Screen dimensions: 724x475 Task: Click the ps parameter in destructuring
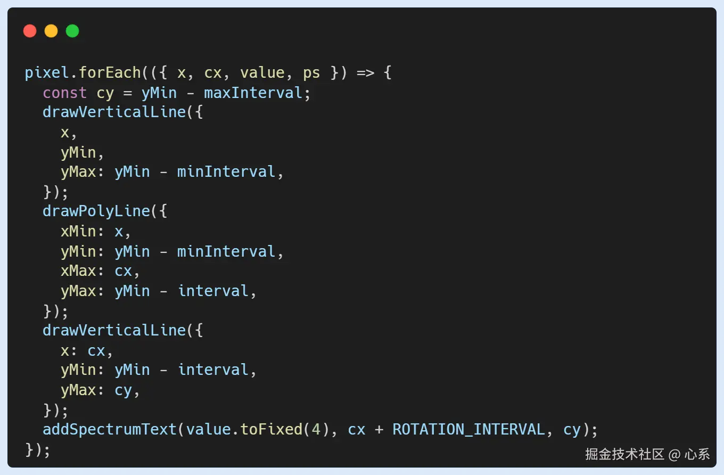(311, 73)
